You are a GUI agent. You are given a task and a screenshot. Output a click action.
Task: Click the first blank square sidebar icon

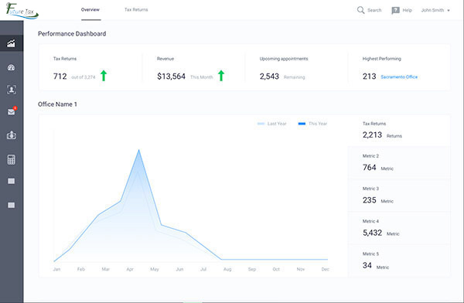(12, 181)
